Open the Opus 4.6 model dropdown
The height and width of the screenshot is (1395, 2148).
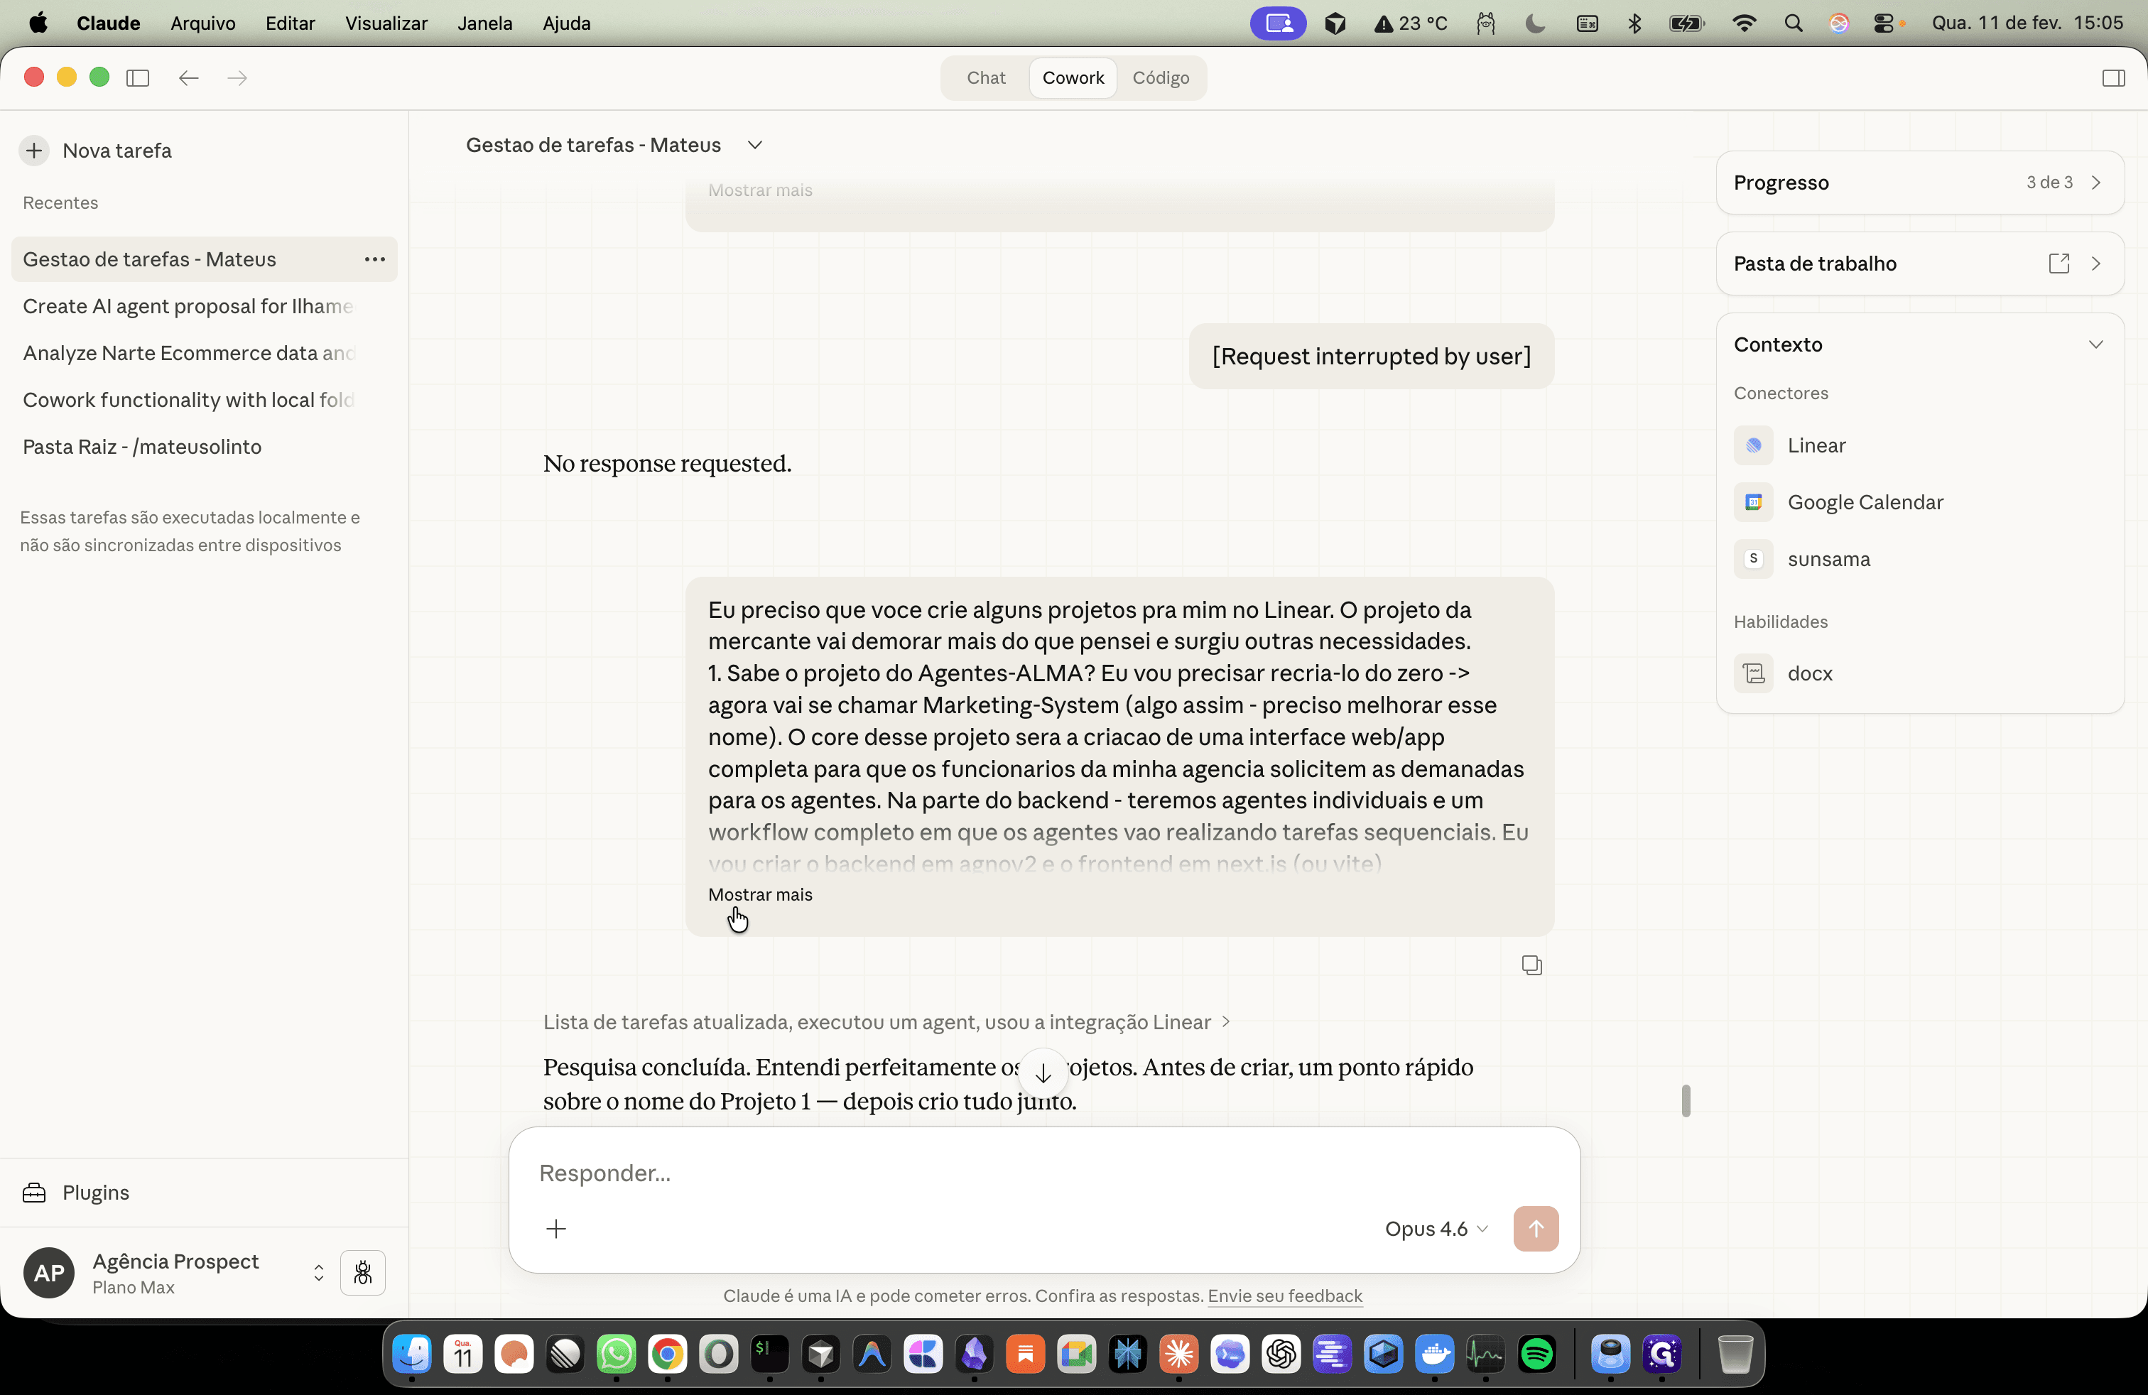pyautogui.click(x=1435, y=1228)
